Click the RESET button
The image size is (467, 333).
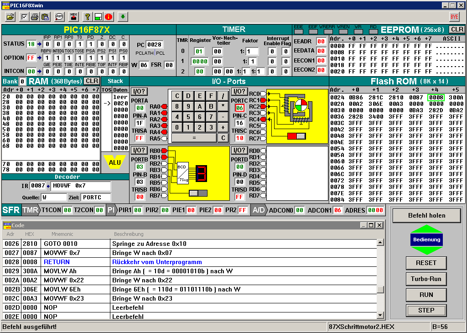(426, 263)
